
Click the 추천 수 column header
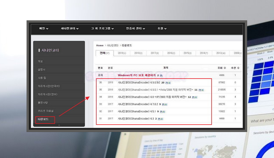pos(235,68)
